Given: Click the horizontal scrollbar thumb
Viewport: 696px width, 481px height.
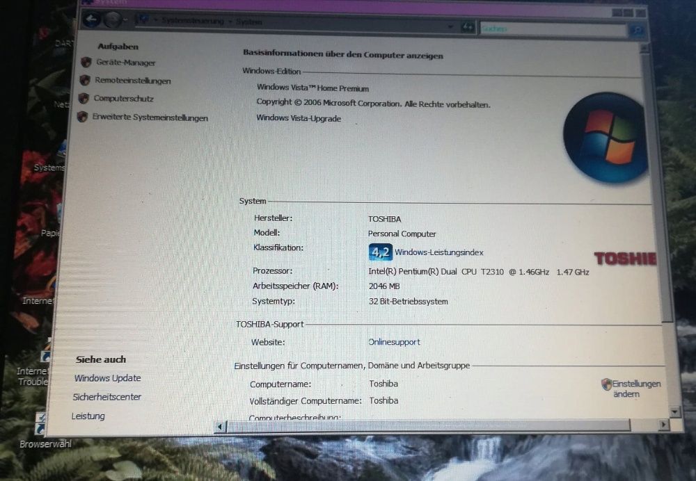Looking at the screenshot, I should pos(428,426).
